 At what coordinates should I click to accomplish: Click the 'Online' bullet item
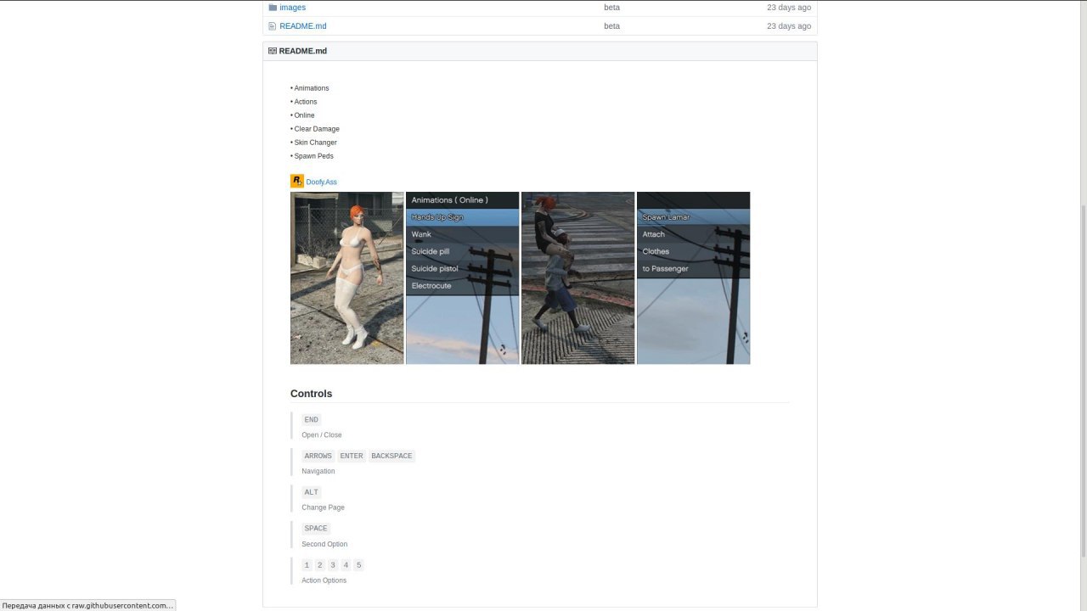pyautogui.click(x=303, y=115)
